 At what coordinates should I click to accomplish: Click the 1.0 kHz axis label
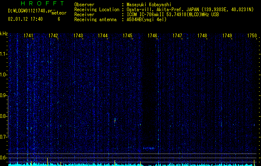(4, 75)
